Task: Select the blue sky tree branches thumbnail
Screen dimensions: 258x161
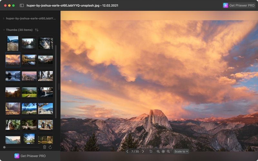Action: pyautogui.click(x=29, y=109)
